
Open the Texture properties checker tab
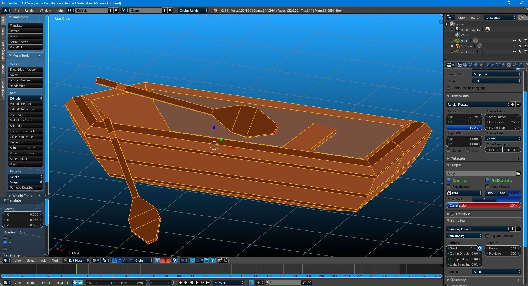(509, 65)
